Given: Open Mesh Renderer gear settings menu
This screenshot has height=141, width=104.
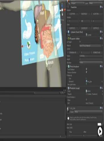Looking at the screenshot, I should coord(102,66).
